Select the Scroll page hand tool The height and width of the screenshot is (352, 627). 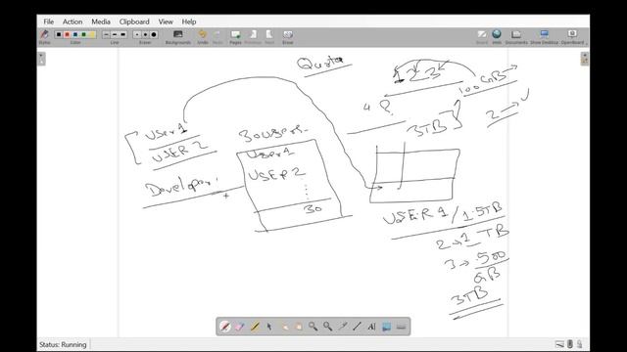coord(298,327)
